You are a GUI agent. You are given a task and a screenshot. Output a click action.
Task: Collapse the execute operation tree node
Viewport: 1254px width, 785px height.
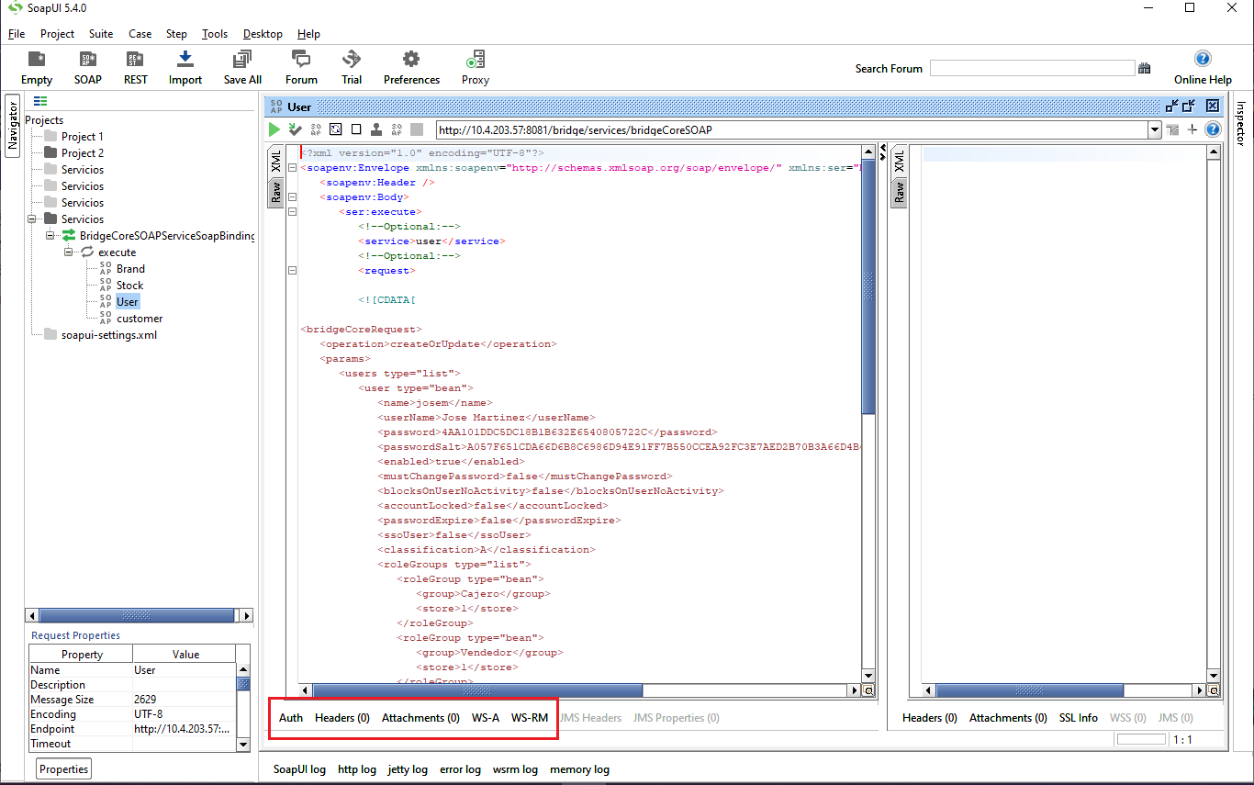point(69,252)
